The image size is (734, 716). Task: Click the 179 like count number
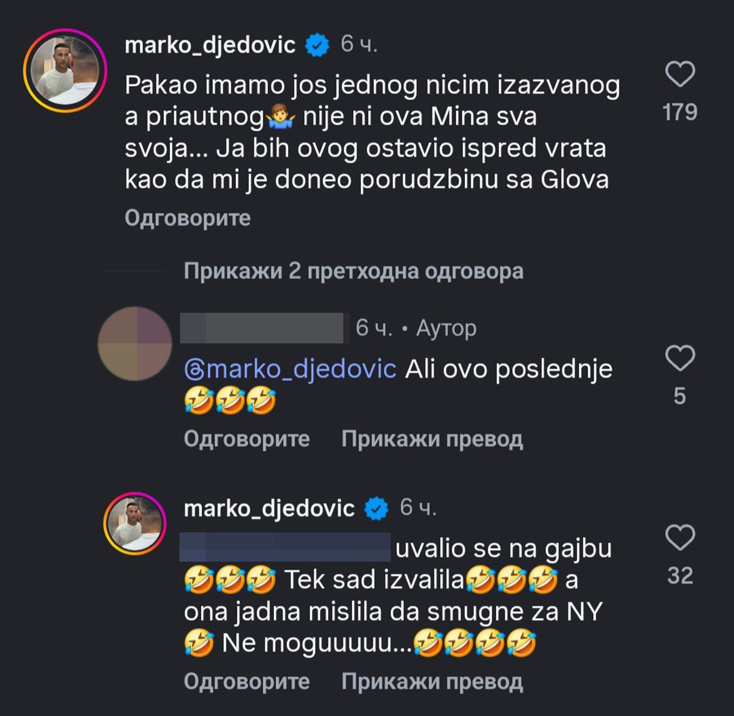click(680, 111)
